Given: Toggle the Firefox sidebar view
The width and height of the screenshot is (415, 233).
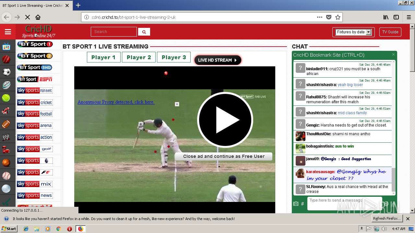Looking at the screenshot, I should click(x=396, y=17).
